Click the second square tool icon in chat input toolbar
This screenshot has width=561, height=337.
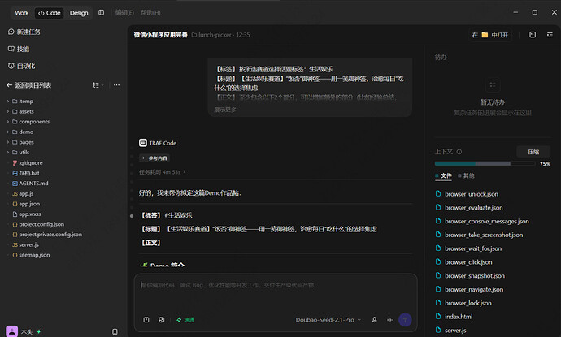coord(162,320)
